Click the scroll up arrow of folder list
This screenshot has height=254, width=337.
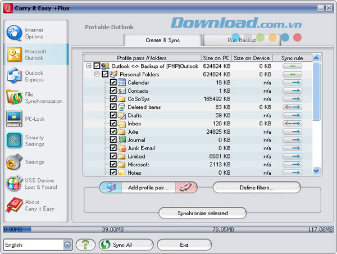[x=316, y=58]
